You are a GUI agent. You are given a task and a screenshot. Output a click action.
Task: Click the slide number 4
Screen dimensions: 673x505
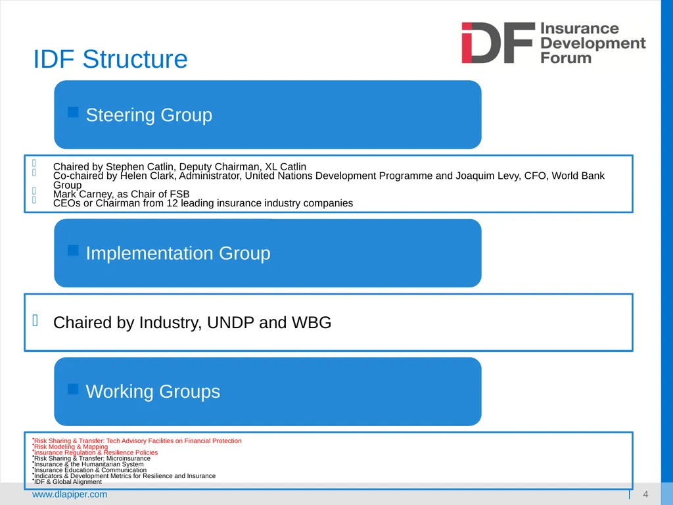click(x=645, y=494)
